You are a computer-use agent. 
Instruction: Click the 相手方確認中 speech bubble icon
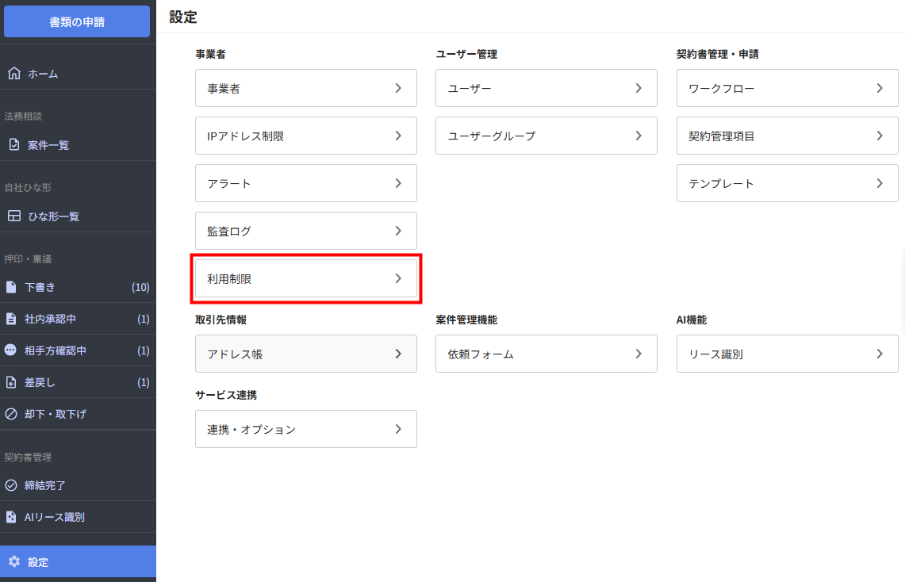[x=11, y=350]
